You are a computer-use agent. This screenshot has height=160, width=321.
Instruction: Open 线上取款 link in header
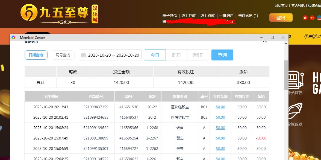click(207, 16)
